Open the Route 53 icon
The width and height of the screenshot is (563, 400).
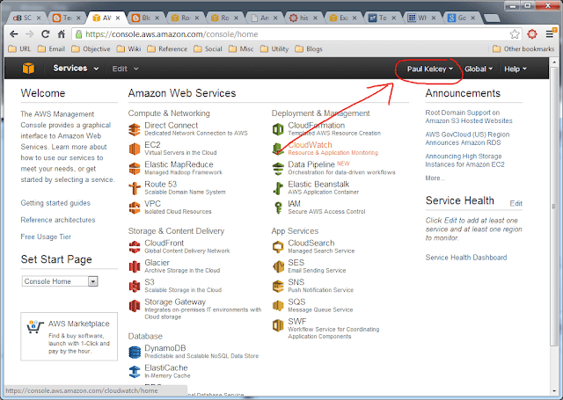point(135,188)
